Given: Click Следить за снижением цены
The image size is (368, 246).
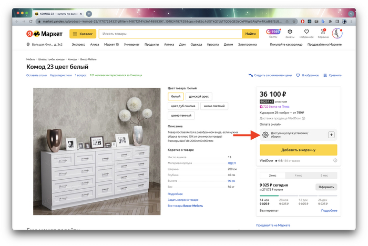Looking at the screenshot, I should point(270,75).
